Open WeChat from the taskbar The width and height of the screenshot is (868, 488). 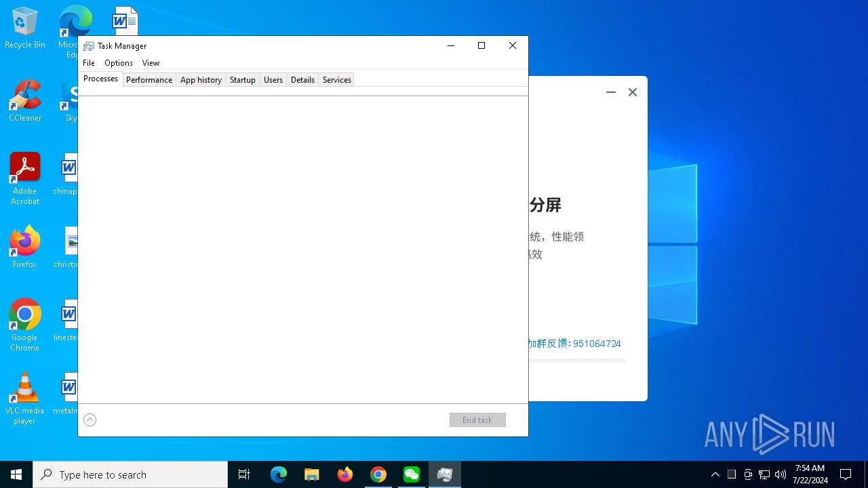point(412,474)
